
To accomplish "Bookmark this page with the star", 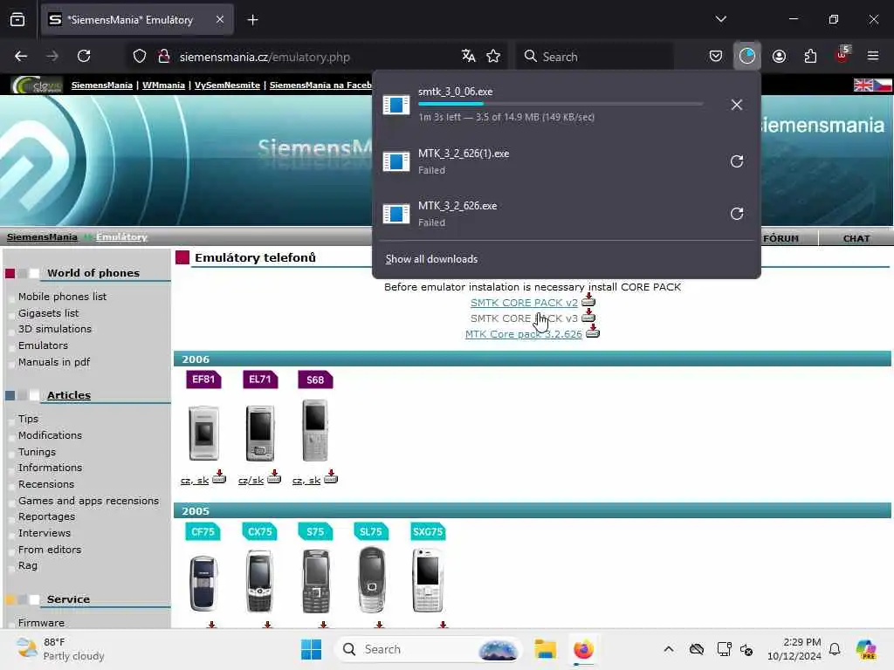I will point(493,56).
